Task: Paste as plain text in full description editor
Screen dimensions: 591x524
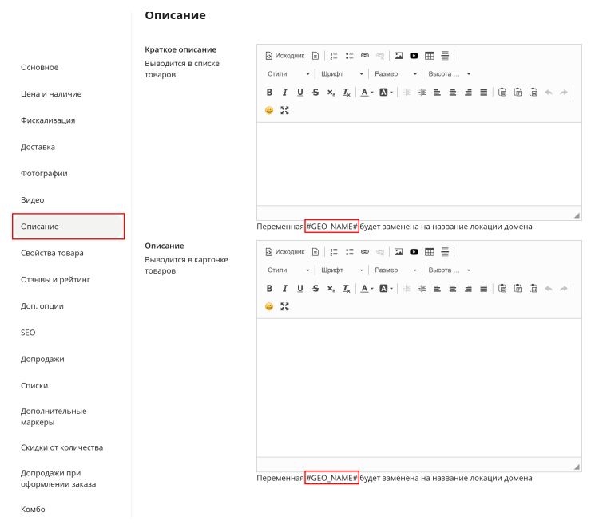Action: [518, 289]
